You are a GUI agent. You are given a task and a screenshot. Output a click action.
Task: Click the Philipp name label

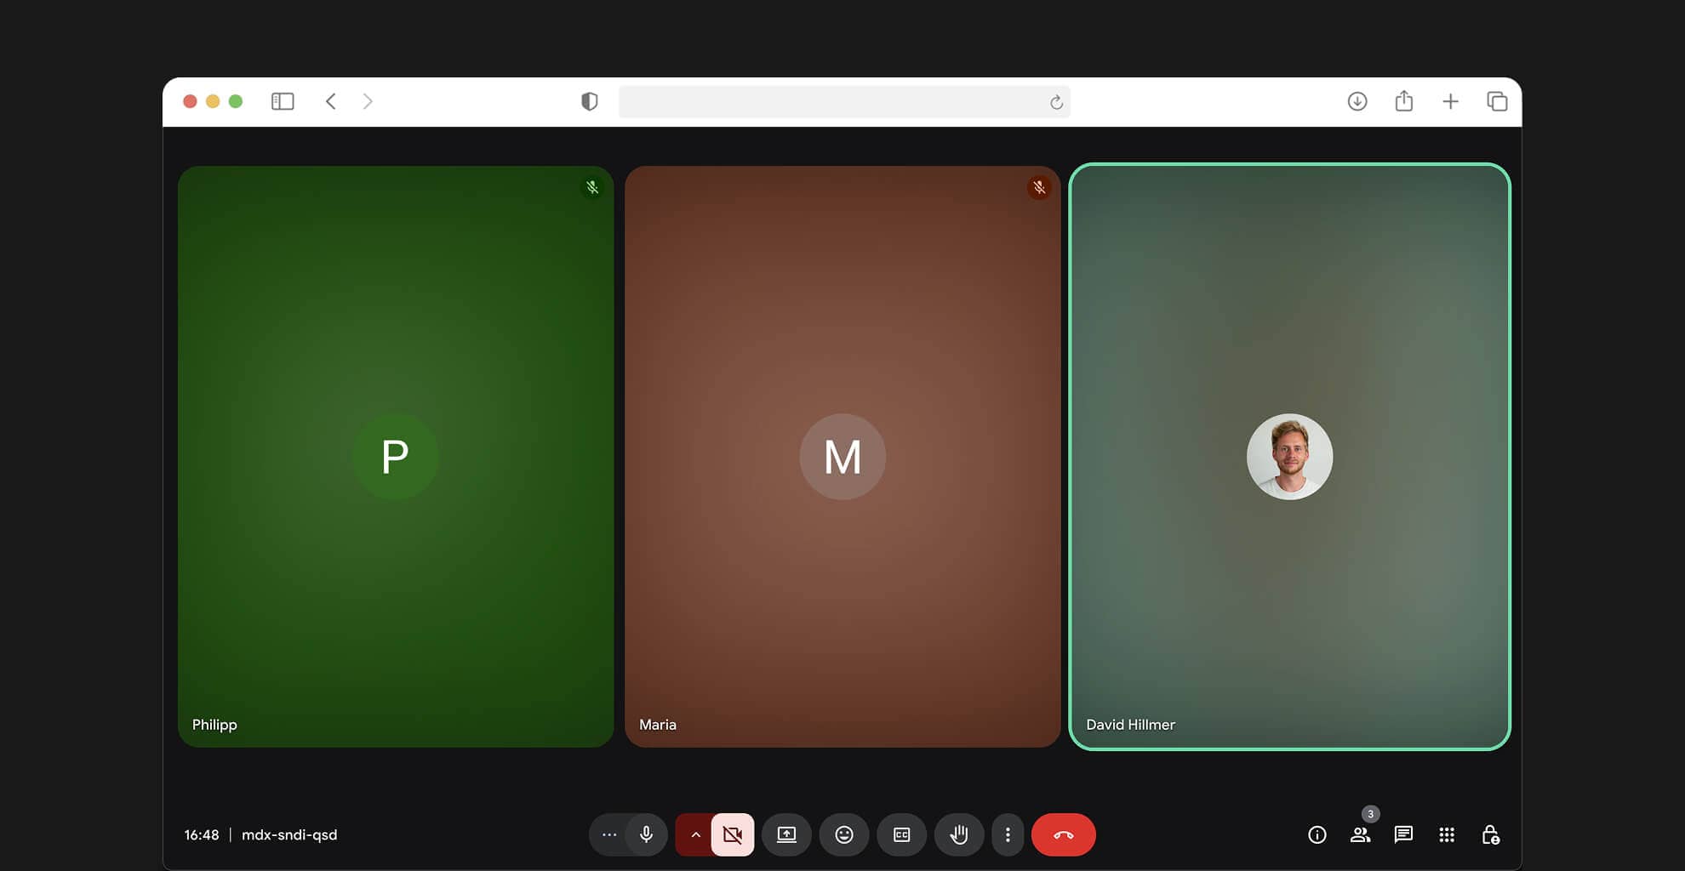coord(214,725)
